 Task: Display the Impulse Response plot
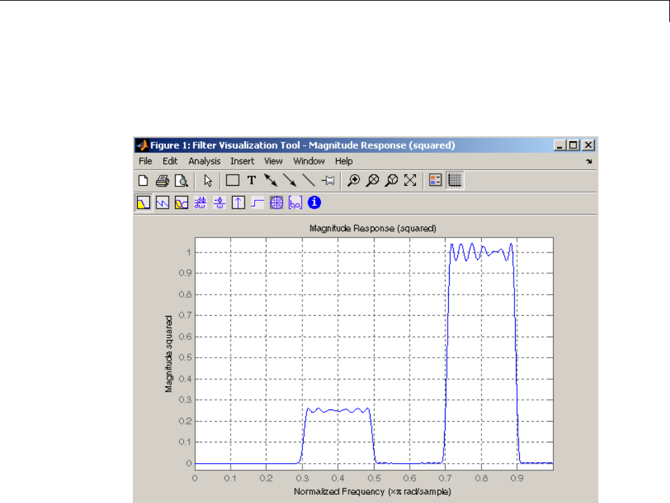tap(238, 203)
